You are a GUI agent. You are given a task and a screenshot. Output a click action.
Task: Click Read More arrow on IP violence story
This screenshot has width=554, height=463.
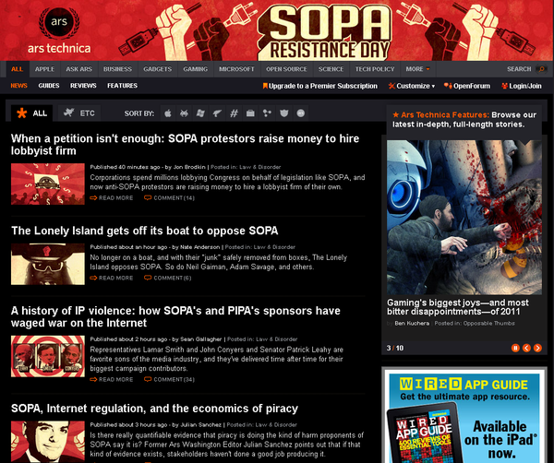[93, 379]
